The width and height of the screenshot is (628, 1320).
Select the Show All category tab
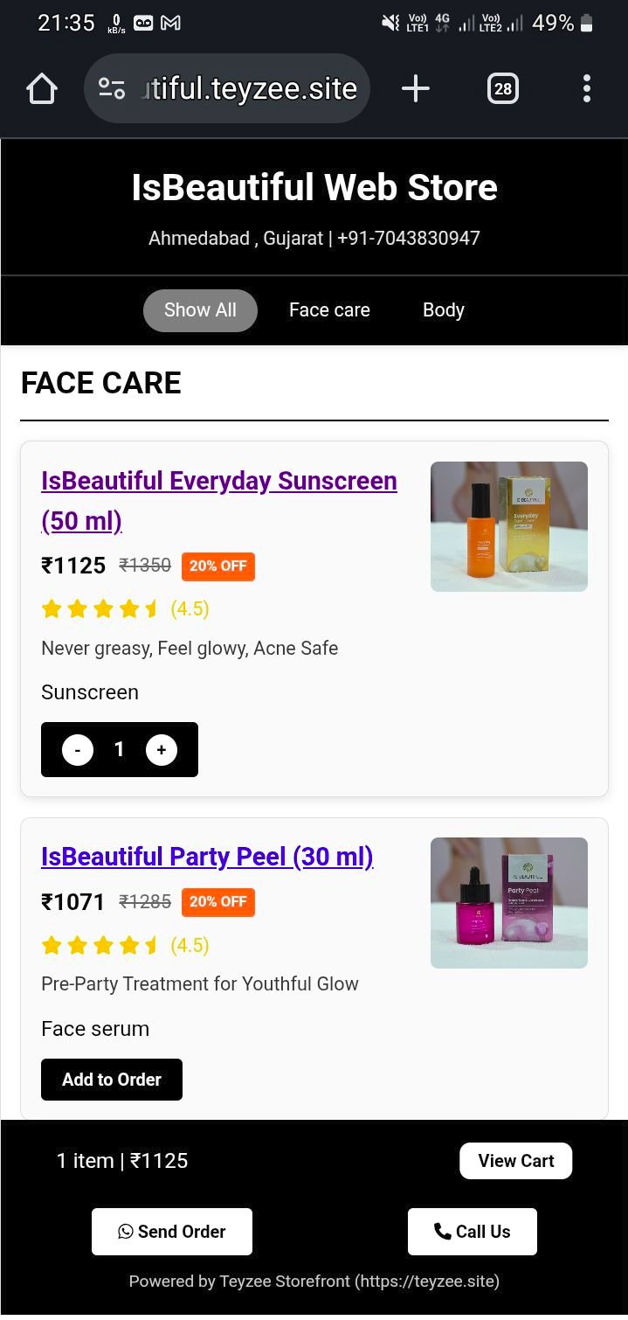(x=200, y=310)
